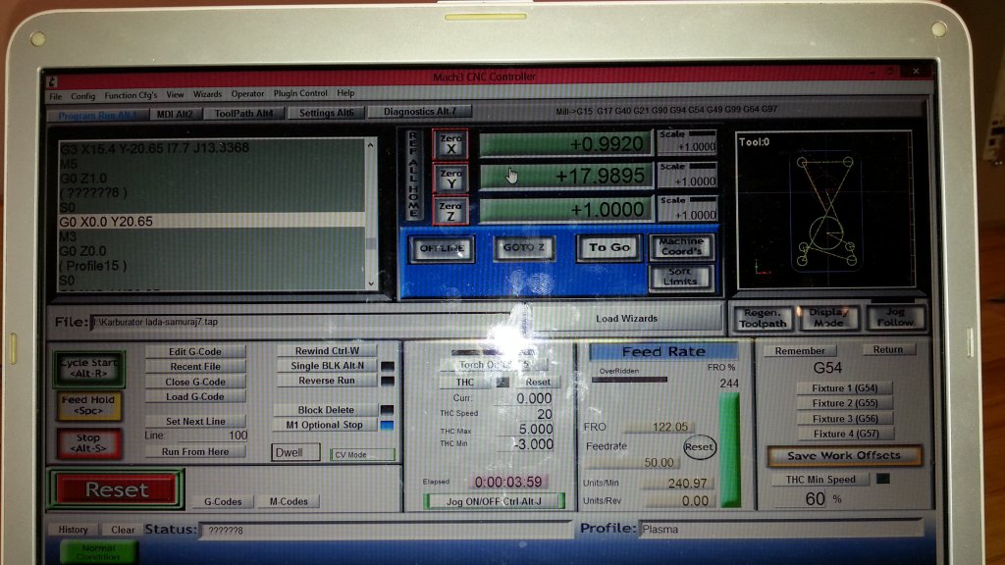Select Fixture 4 (G57)
The height and width of the screenshot is (565, 1005).
pyautogui.click(x=845, y=434)
